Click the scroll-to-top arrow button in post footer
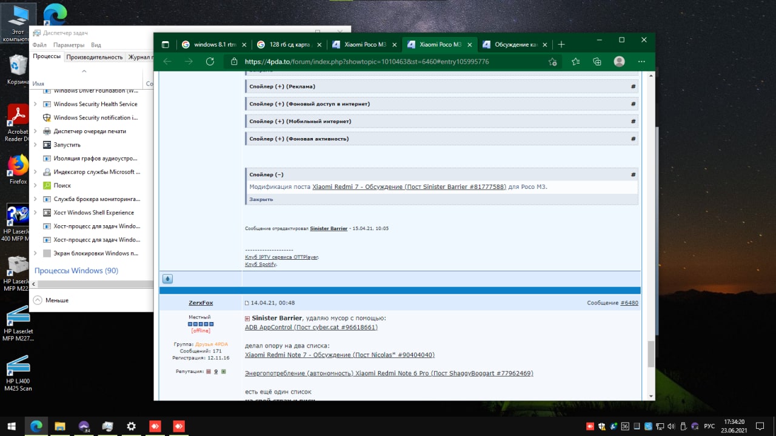Viewport: 776px width, 436px height. [x=168, y=279]
